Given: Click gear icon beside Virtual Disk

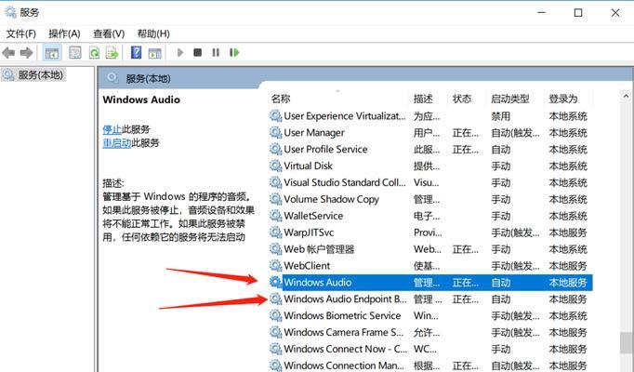Looking at the screenshot, I should pos(276,166).
